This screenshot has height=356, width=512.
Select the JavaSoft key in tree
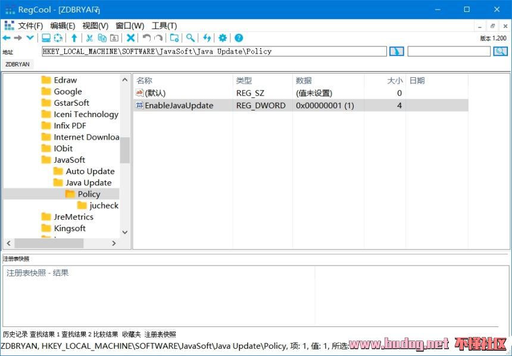pyautogui.click(x=69, y=160)
